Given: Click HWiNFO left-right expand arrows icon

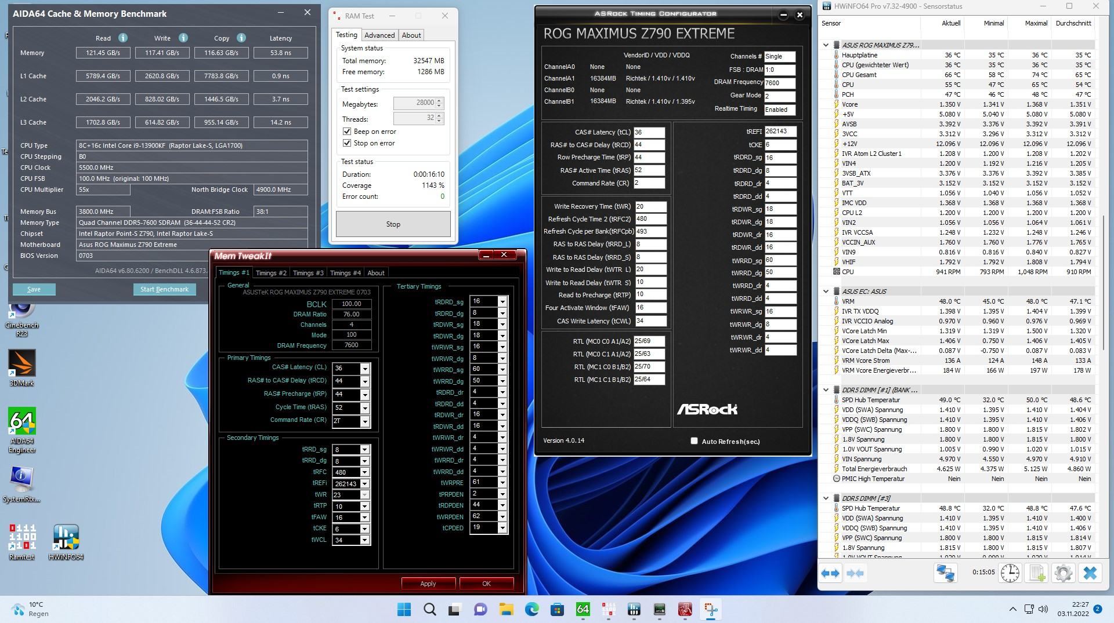Looking at the screenshot, I should (830, 573).
